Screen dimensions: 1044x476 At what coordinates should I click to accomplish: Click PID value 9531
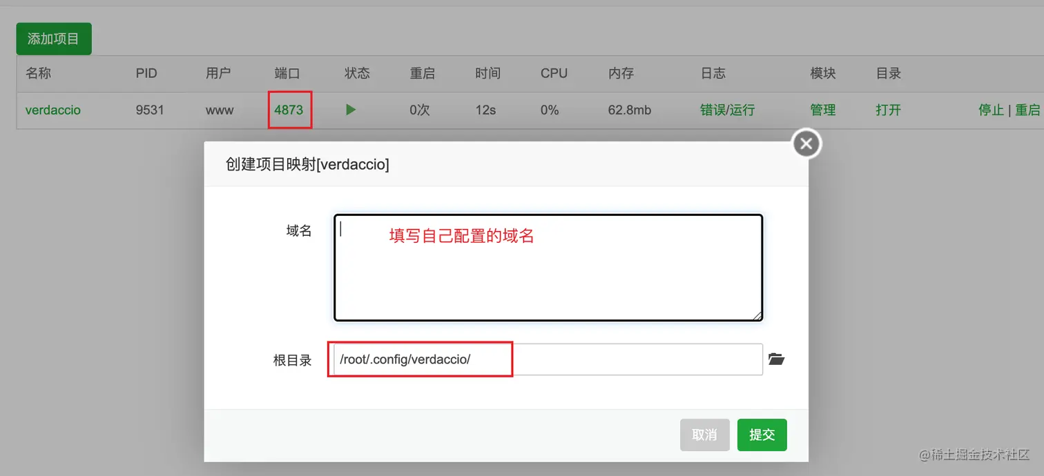[x=150, y=110]
